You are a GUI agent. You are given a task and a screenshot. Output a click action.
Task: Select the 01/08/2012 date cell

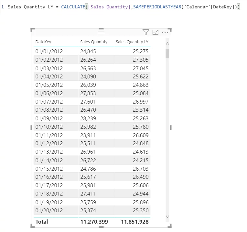[x=49, y=110]
